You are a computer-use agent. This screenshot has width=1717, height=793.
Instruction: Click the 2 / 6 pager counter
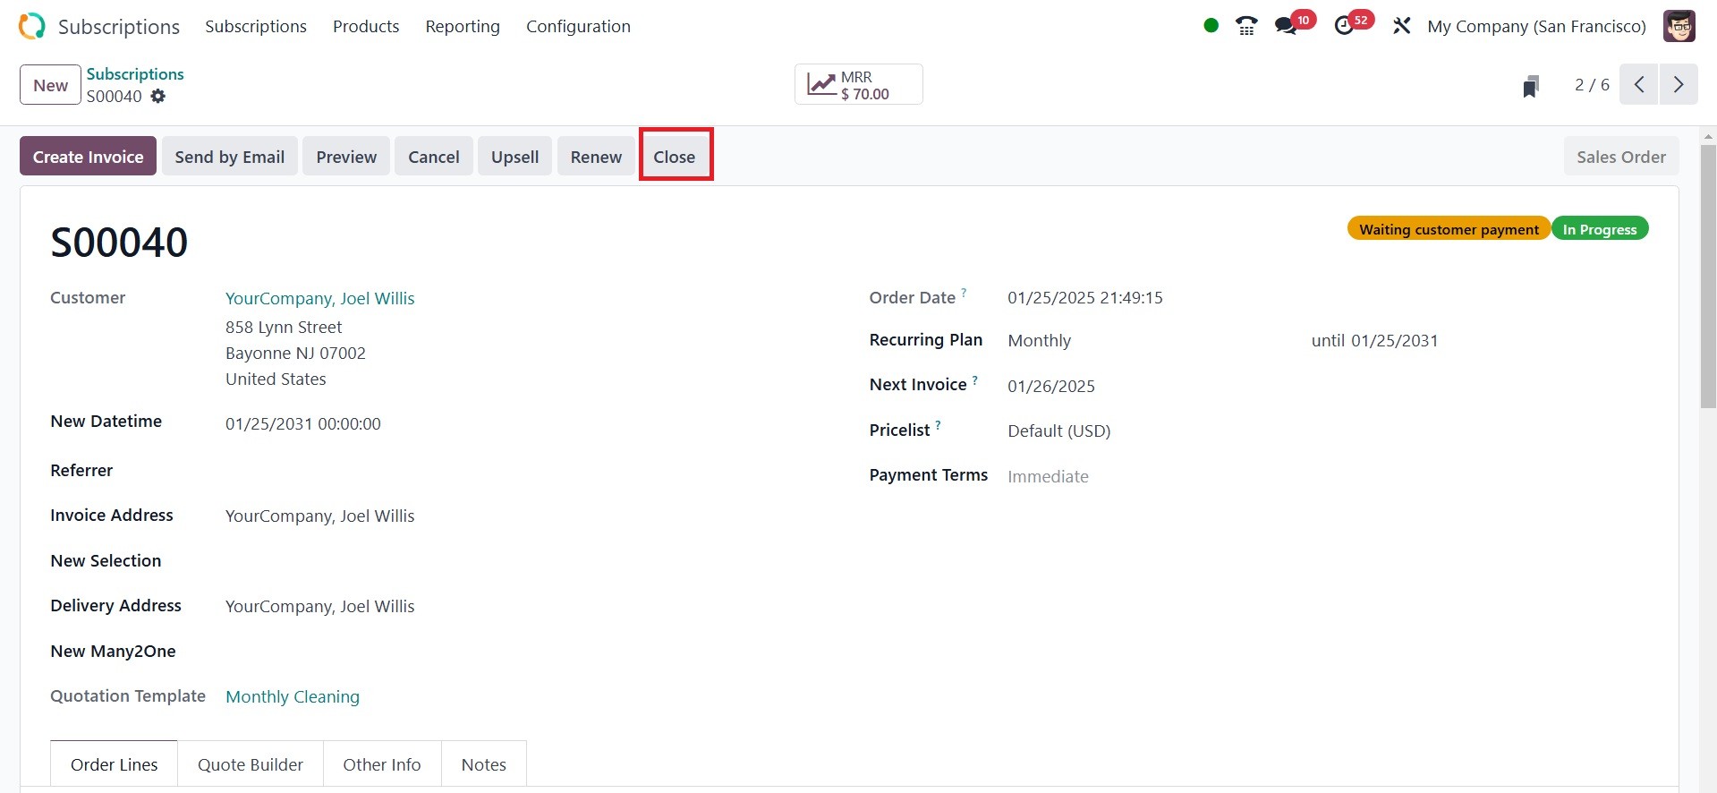(1592, 85)
